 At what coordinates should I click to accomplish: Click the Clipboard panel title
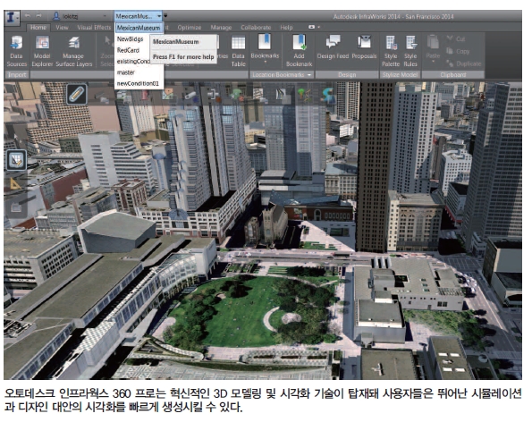coord(453,75)
